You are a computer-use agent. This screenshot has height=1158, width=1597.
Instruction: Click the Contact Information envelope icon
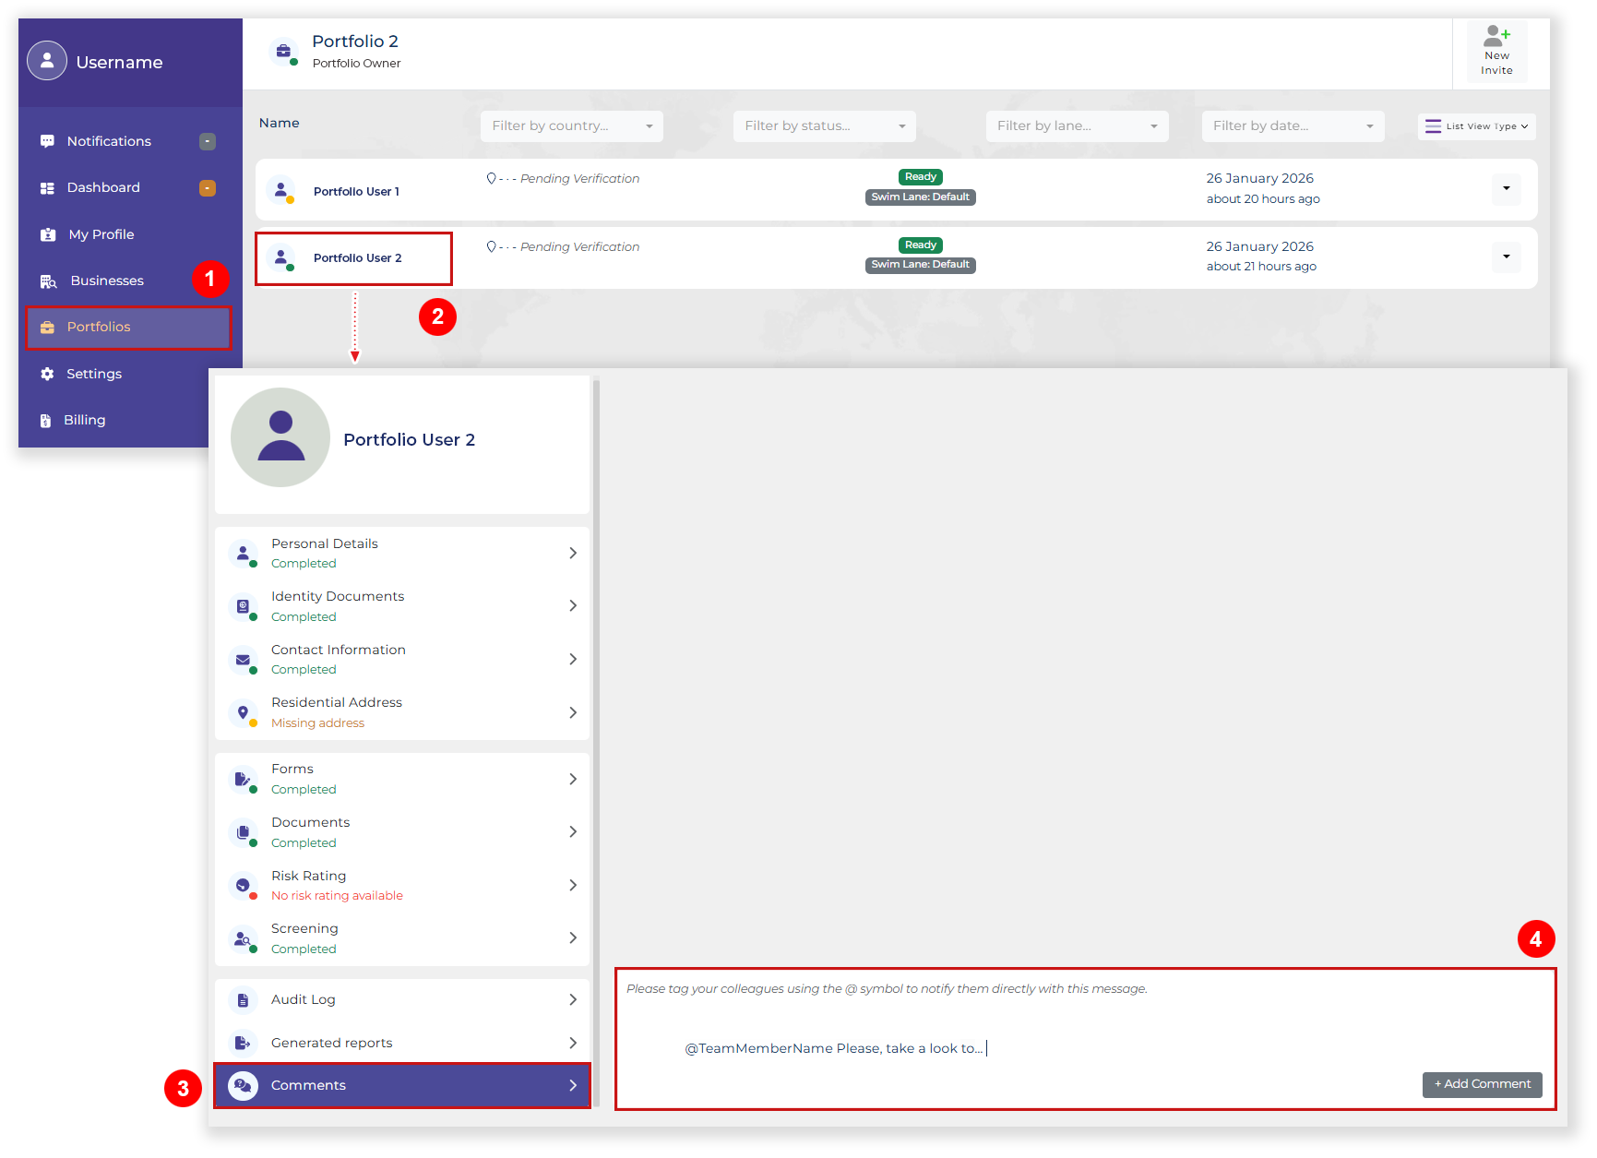(x=243, y=660)
